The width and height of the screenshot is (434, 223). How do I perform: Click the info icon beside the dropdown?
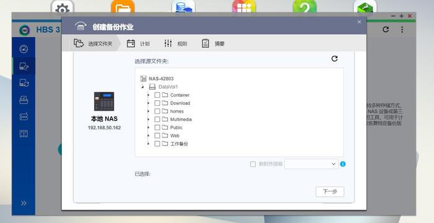click(x=343, y=164)
